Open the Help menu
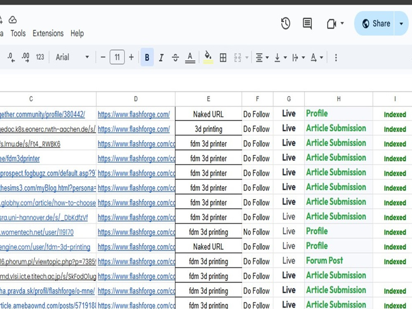 77,33
